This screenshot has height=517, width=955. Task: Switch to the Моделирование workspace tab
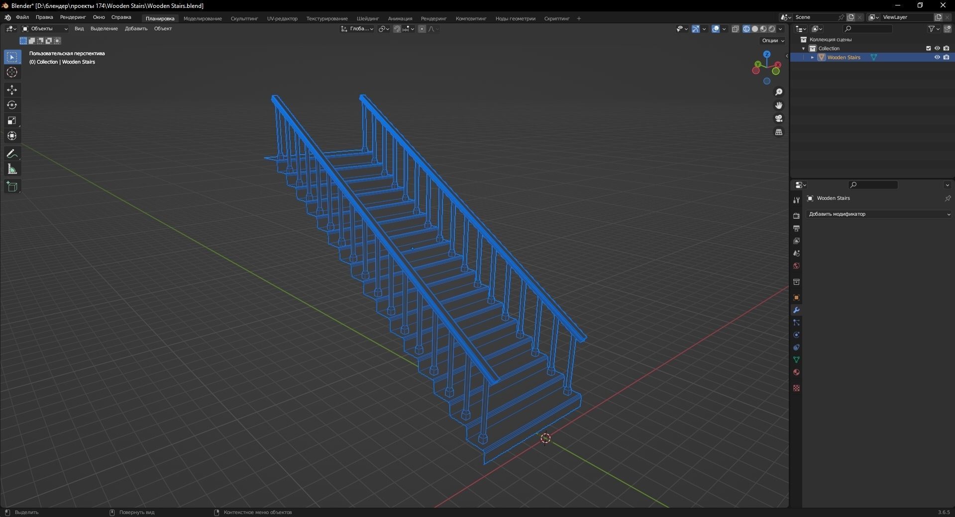(203, 18)
